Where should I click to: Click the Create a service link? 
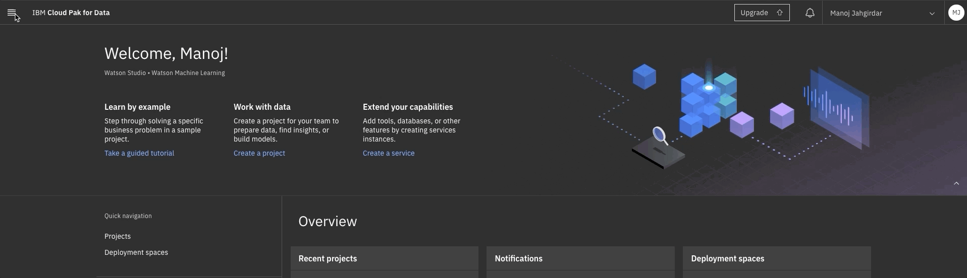click(x=389, y=153)
